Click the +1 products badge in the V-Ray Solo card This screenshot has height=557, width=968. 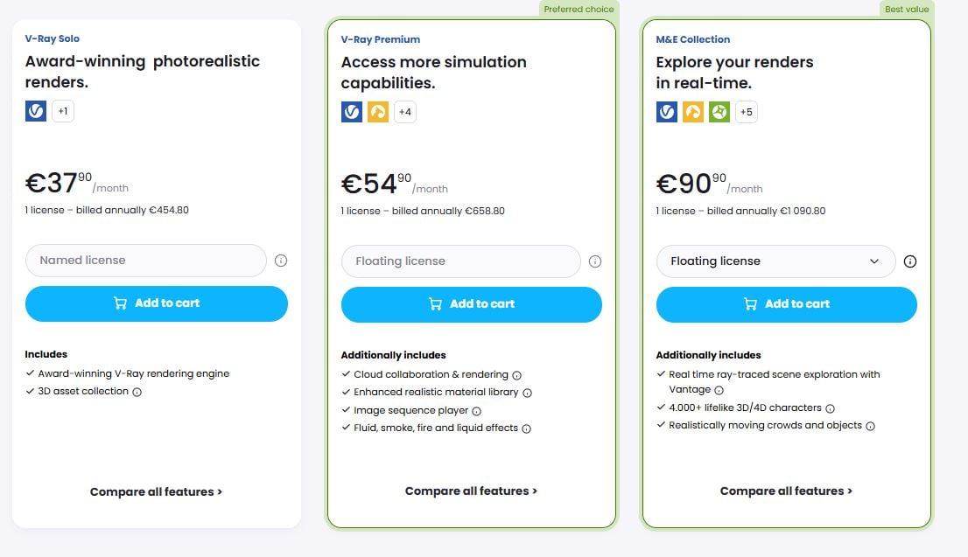63,111
